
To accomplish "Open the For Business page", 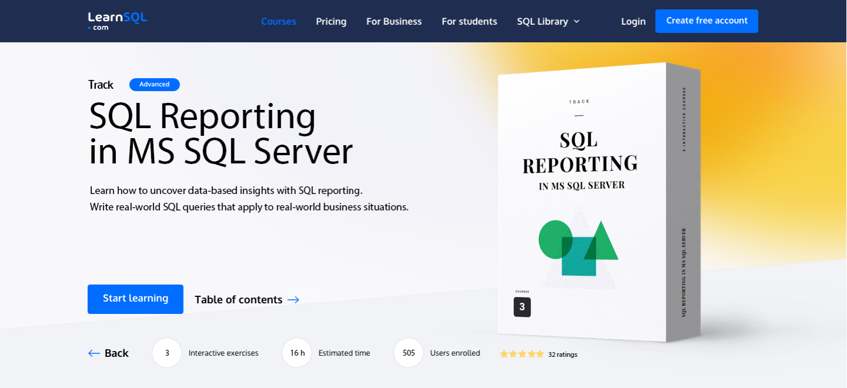I will point(394,21).
